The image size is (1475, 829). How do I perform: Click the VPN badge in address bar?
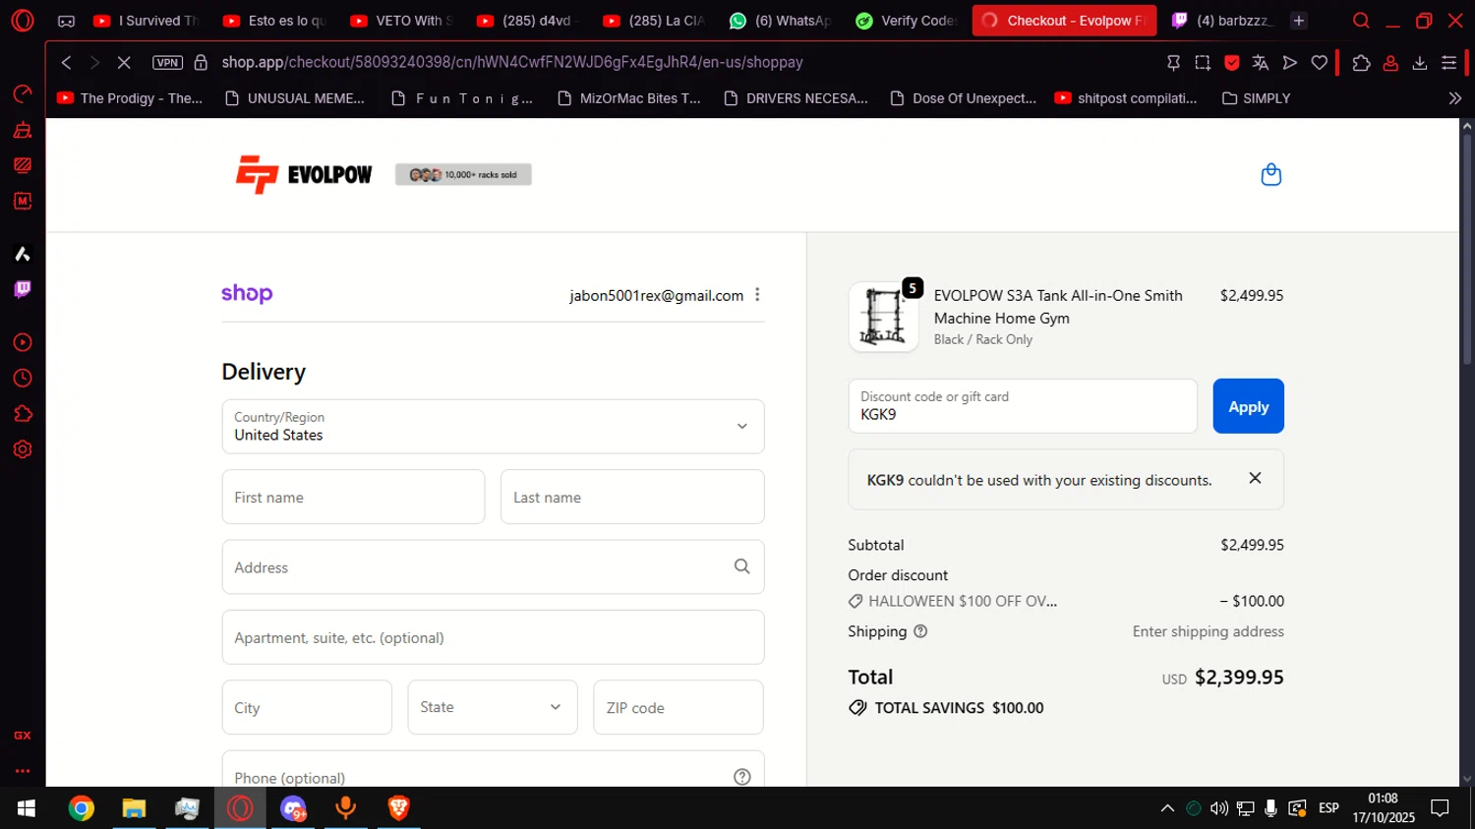(167, 62)
